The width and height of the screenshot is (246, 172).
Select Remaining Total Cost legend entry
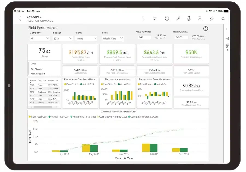(x=83, y=117)
